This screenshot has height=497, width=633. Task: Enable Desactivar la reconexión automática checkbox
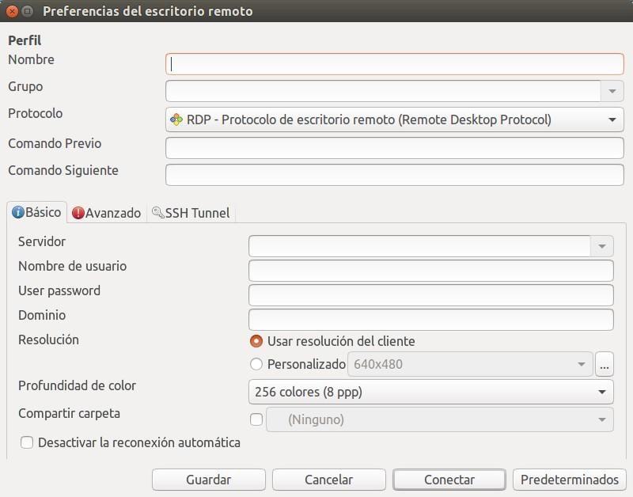coord(27,442)
